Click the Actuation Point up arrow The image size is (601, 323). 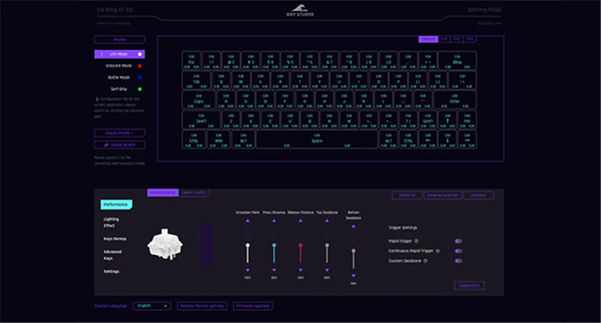click(x=248, y=221)
